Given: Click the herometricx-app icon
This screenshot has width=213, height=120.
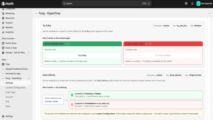Looking at the screenshot, I should (x=3, y=74).
